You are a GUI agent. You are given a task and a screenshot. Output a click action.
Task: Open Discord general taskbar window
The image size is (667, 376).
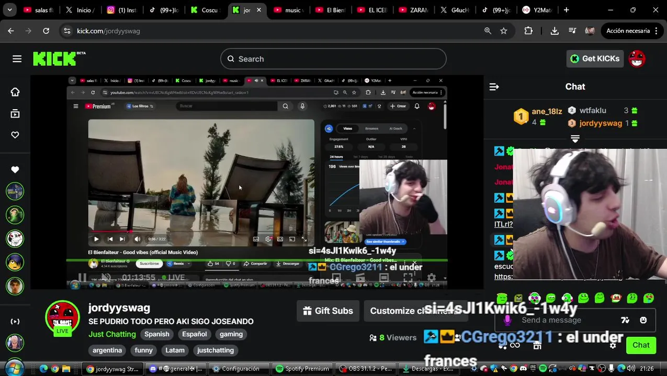pyautogui.click(x=175, y=369)
